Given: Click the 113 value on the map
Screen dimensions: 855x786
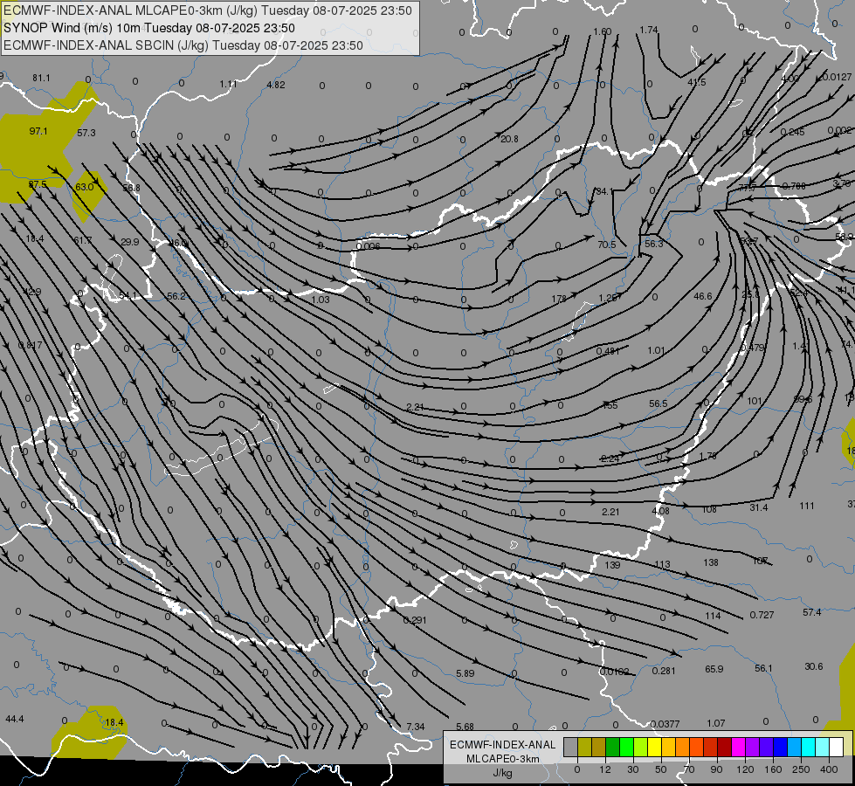Looking at the screenshot, I should pos(662,564).
